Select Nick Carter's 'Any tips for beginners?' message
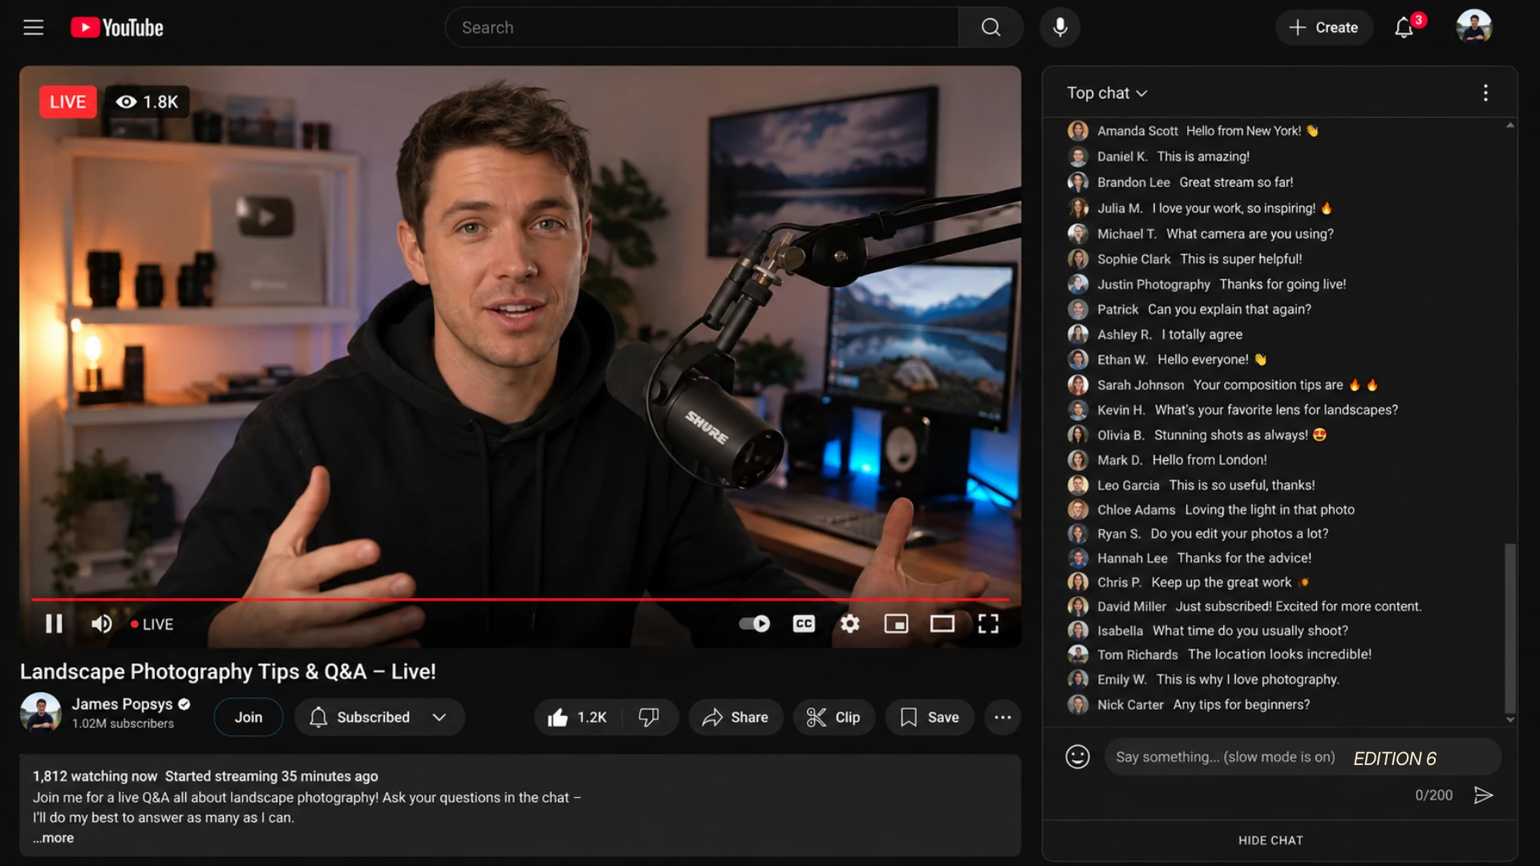 tap(1241, 705)
